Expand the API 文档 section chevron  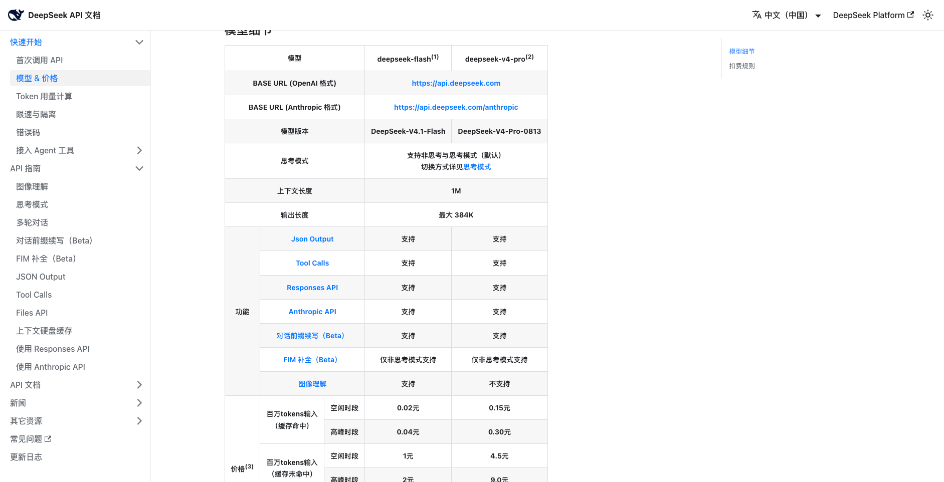pos(139,385)
